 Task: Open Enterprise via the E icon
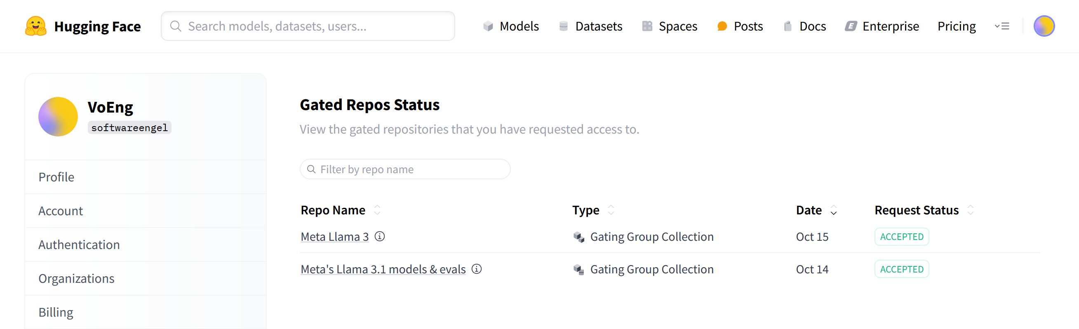click(x=851, y=26)
